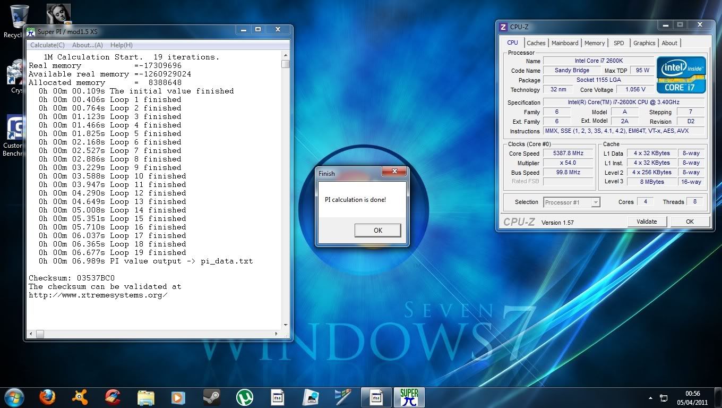722x408 pixels.
Task: Click the Instructions field listing MMX, SSE
Action: coord(624,131)
